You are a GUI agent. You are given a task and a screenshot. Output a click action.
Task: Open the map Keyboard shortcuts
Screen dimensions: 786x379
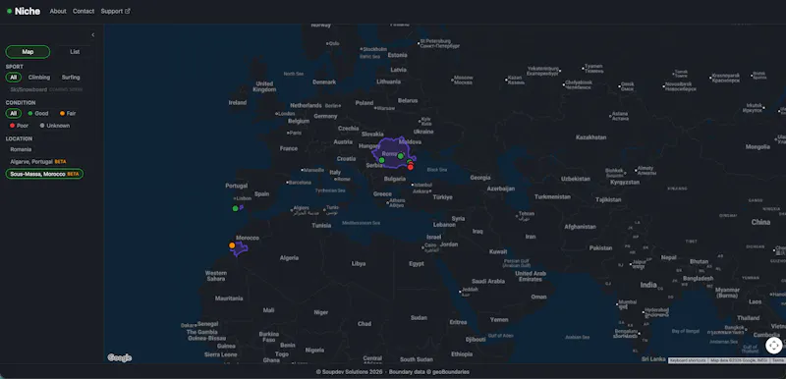tap(689, 360)
